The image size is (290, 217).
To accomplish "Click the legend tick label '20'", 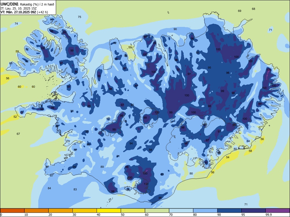I will click(x=50, y=215).
